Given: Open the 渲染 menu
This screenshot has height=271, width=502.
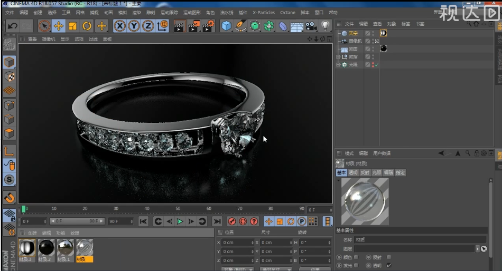Looking at the screenshot, I should (137, 13).
